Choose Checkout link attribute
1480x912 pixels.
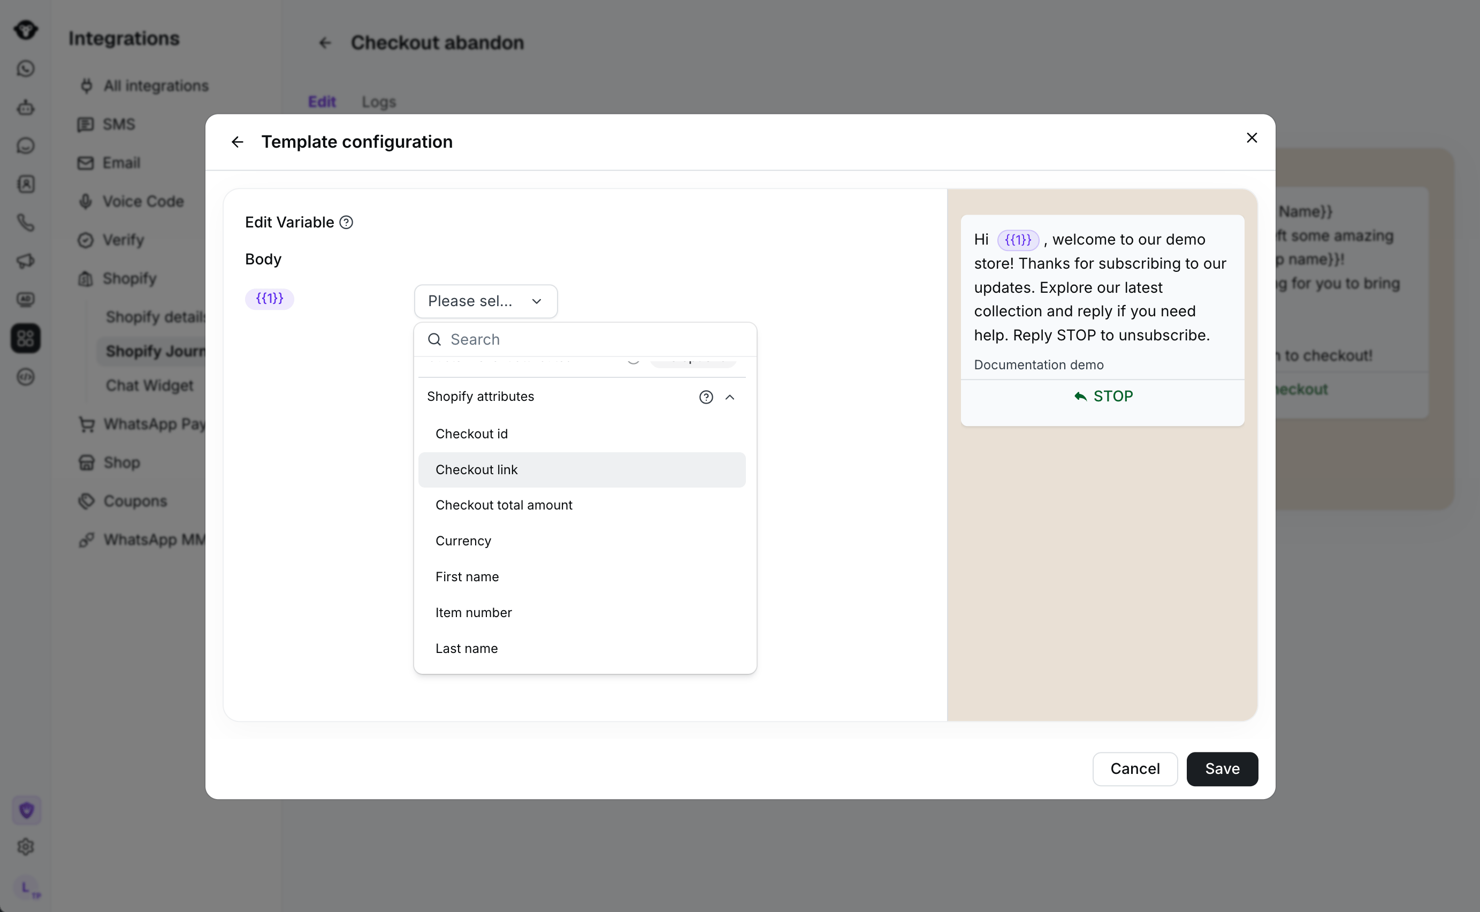582,469
